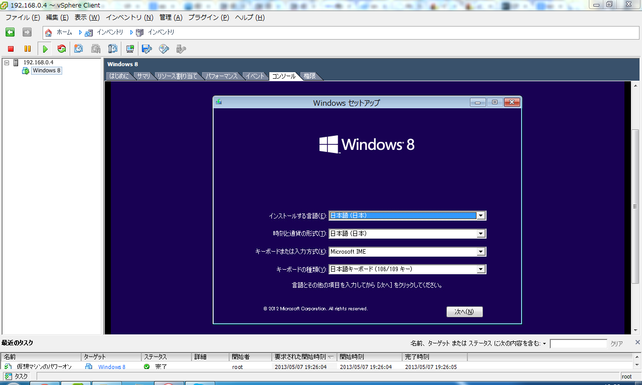Open the 管理 menu
Screen dimensions: 642x385
[171, 18]
